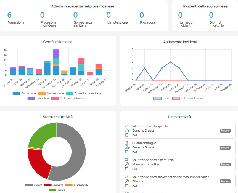The width and height of the screenshot is (238, 193).
Task: Click Nuovo badge on Guanti antitaglio card
Action: (x=225, y=148)
